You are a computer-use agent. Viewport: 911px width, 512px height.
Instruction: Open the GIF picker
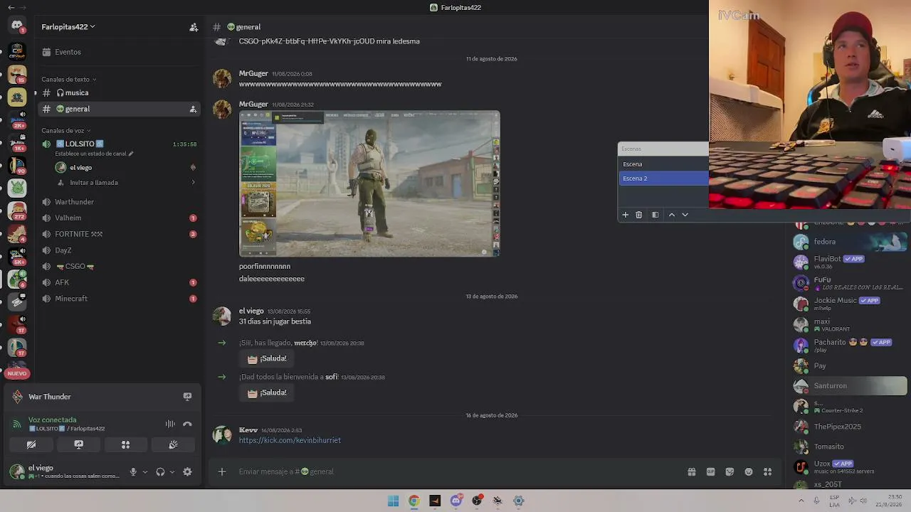[x=710, y=471]
